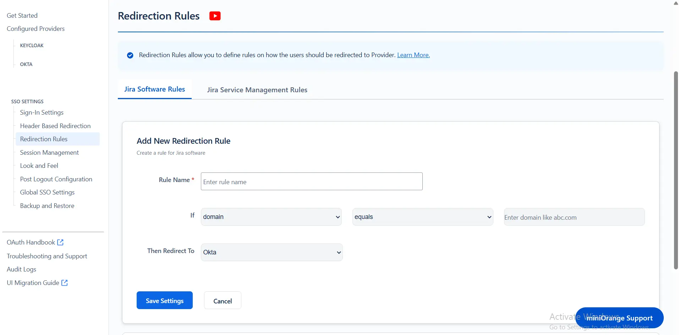Open Configured Providers in sidebar
The image size is (679, 335).
coord(35,29)
